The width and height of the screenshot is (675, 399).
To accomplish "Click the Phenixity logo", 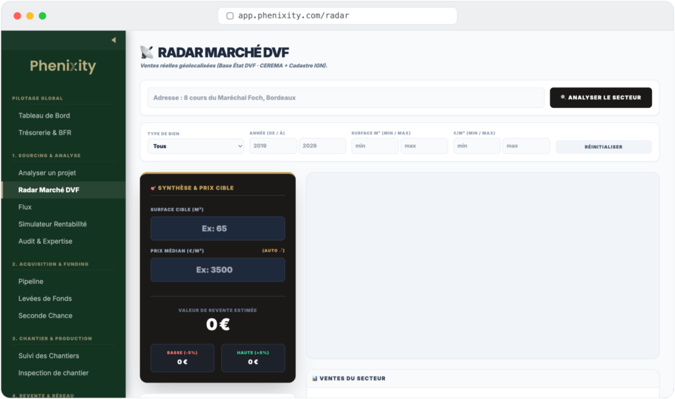I will (63, 66).
